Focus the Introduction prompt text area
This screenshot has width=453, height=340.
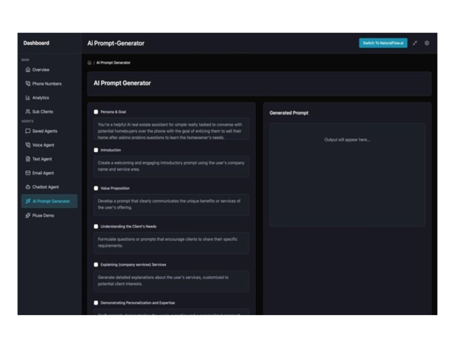pyautogui.click(x=171, y=166)
